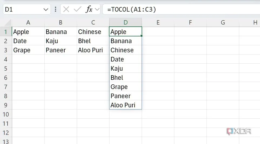Viewport: 260px width, 144px height.
Task: Expand the dropdown arrow next to fx
Action: pos(97,10)
